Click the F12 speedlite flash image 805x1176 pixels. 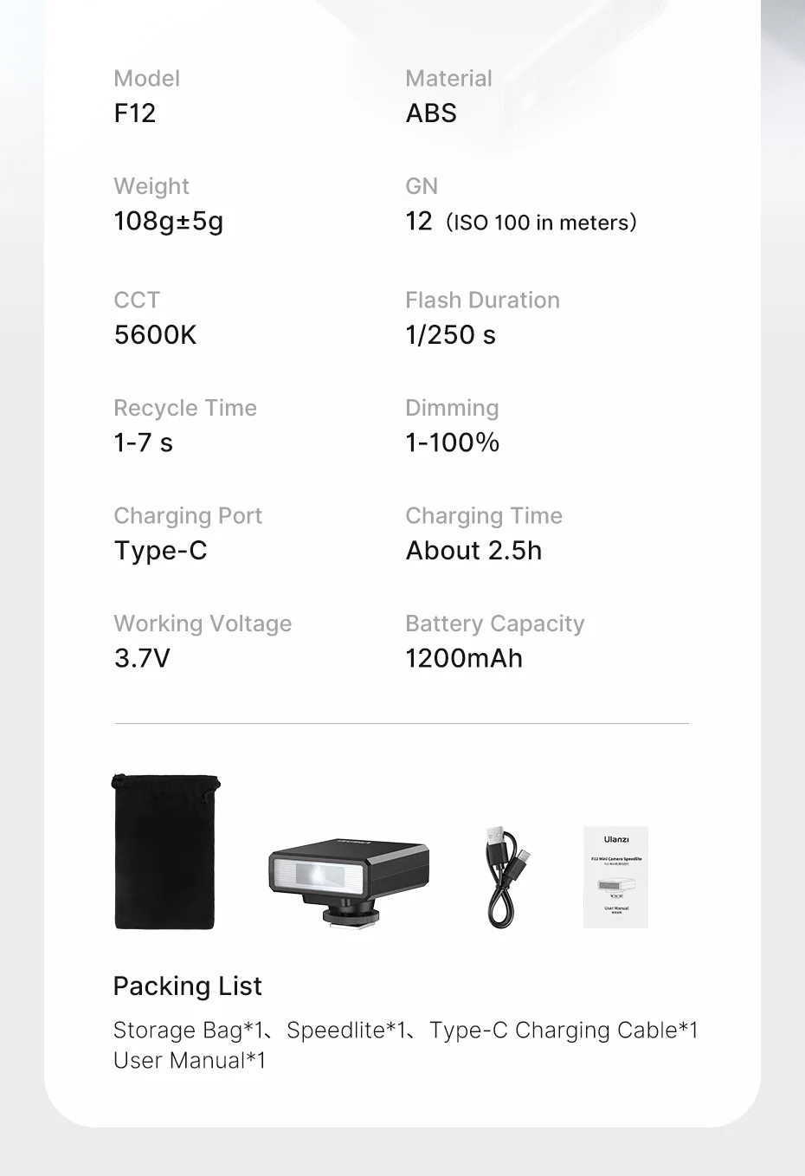(x=349, y=879)
